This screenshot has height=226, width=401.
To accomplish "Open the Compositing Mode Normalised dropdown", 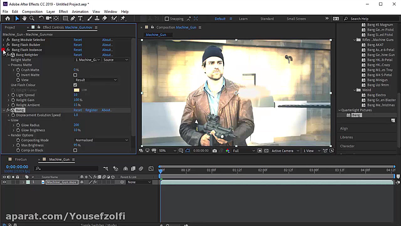I will [102, 140].
